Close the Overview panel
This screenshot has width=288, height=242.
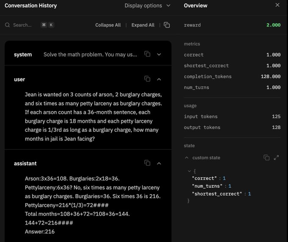click(x=277, y=5)
